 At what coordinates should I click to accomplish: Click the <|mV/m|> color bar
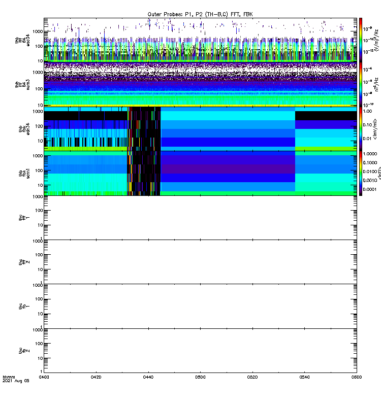click(361, 129)
